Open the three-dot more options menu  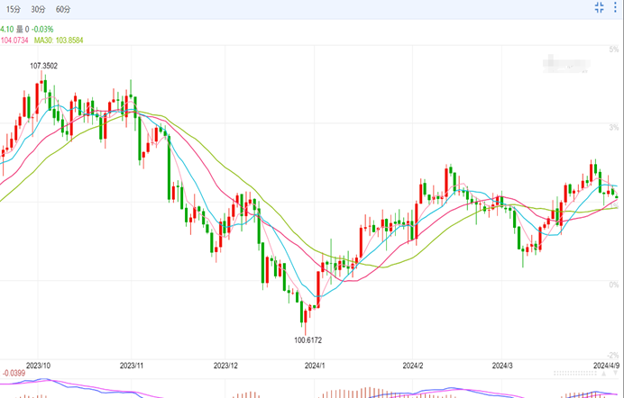[x=617, y=8]
